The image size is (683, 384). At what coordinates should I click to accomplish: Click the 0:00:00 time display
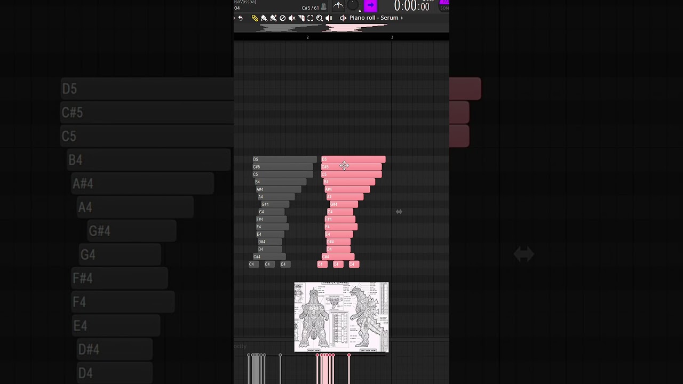(x=411, y=6)
